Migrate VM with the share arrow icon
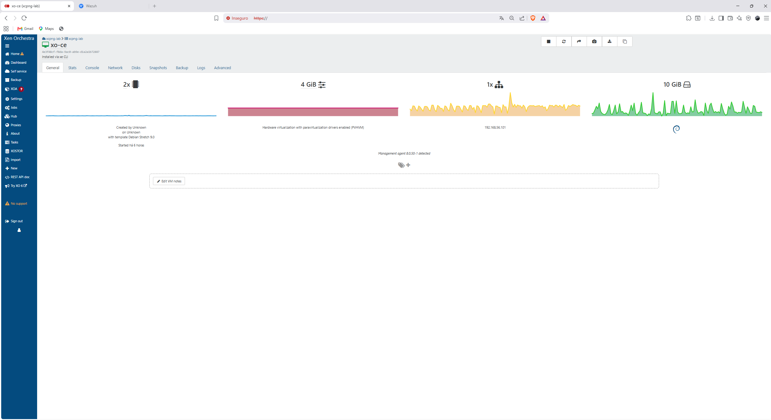 tap(579, 42)
